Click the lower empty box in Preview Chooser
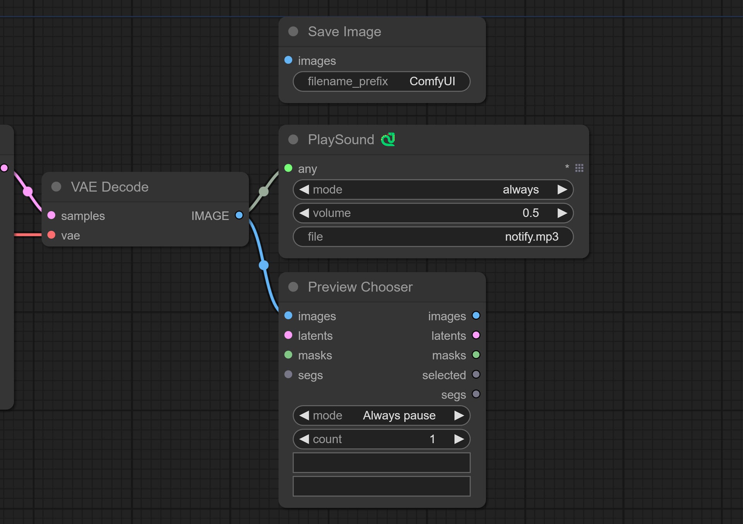 coord(382,486)
